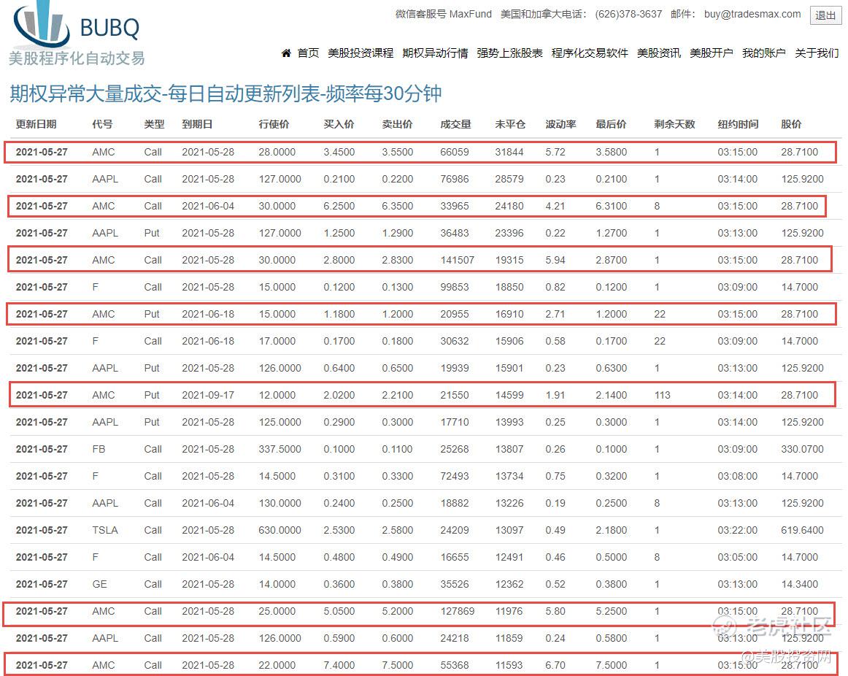Click volume 35526 in GE row
Viewport: 848px width, 676px height.
point(454,584)
